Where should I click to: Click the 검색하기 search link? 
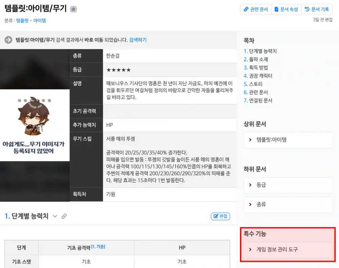coord(138,40)
